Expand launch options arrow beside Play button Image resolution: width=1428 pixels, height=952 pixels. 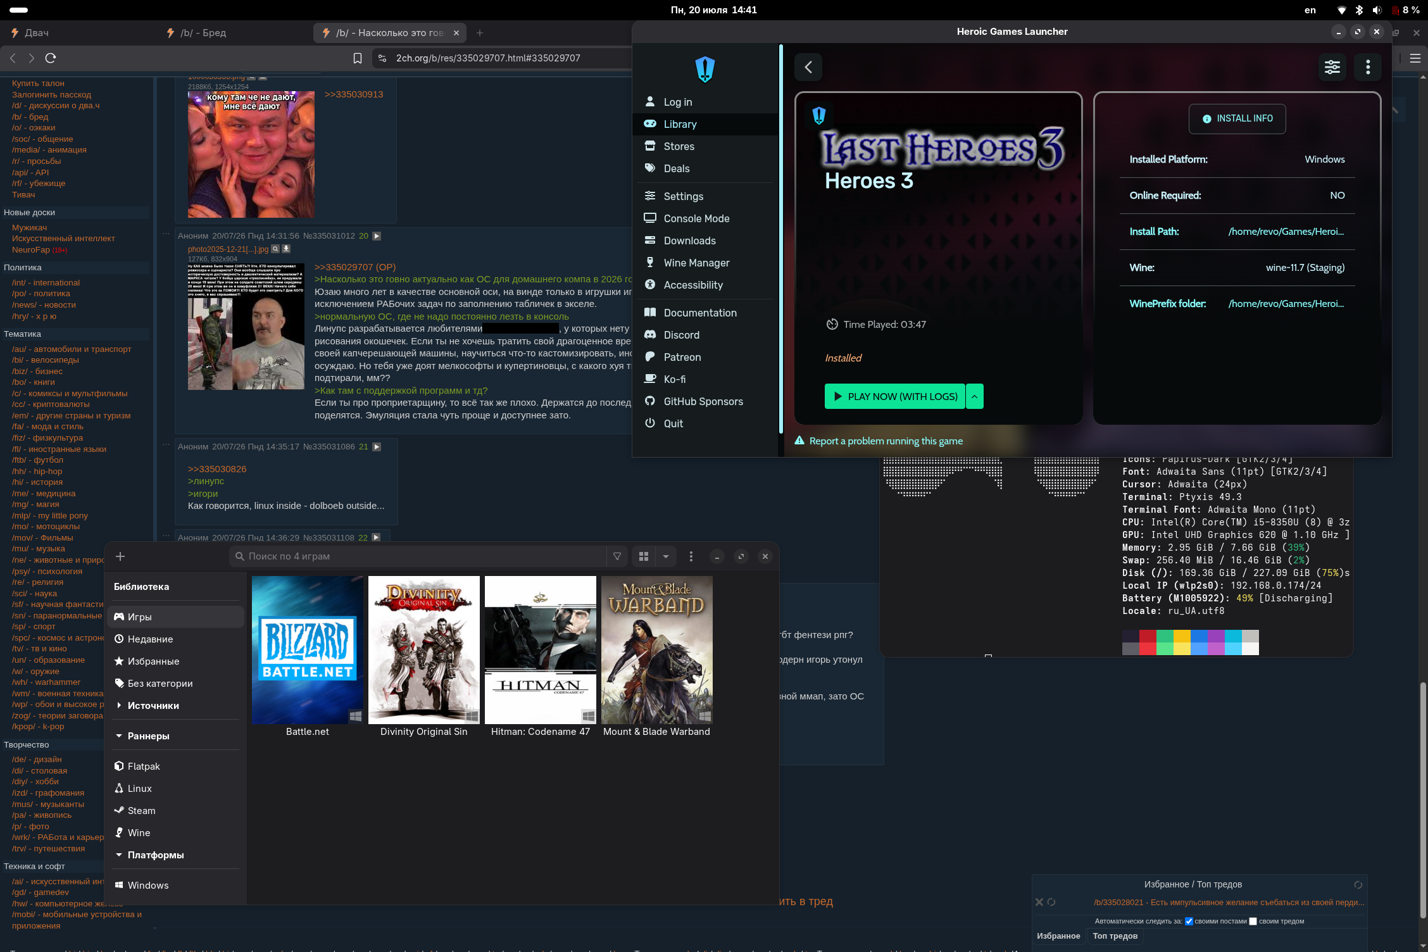tap(975, 396)
